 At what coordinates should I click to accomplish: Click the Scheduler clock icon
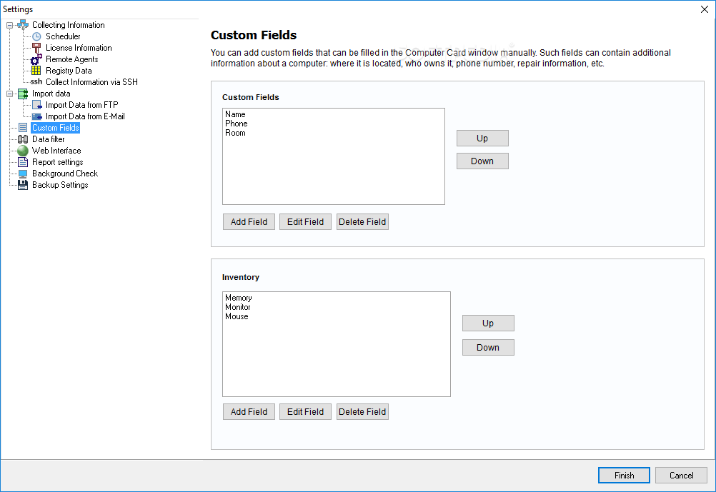[x=36, y=36]
